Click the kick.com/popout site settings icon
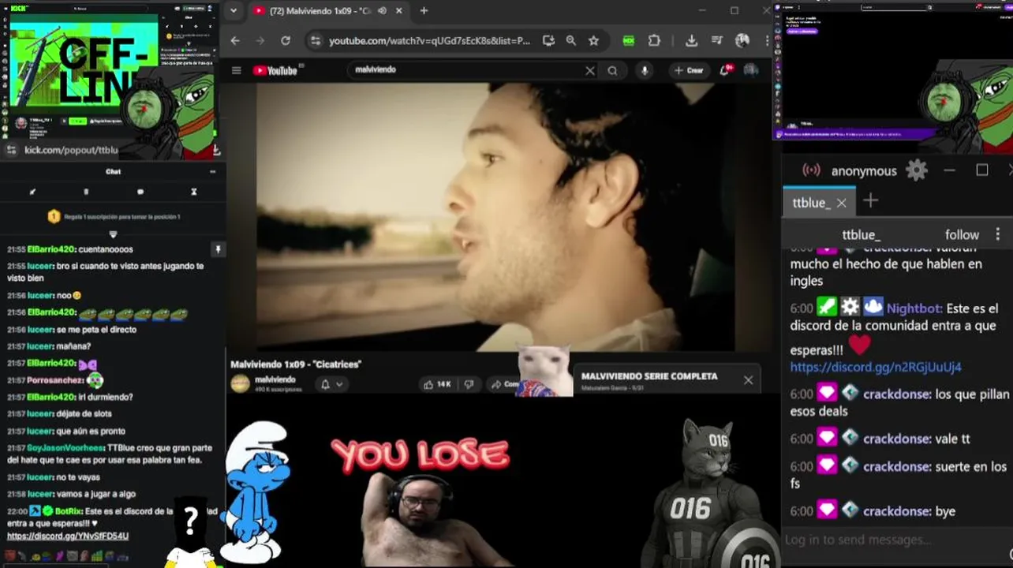1013x568 pixels. coord(10,150)
